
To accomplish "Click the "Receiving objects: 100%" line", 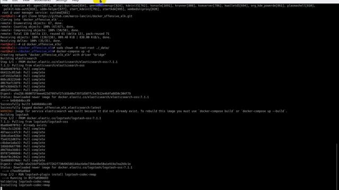I will [x=56, y=37].
